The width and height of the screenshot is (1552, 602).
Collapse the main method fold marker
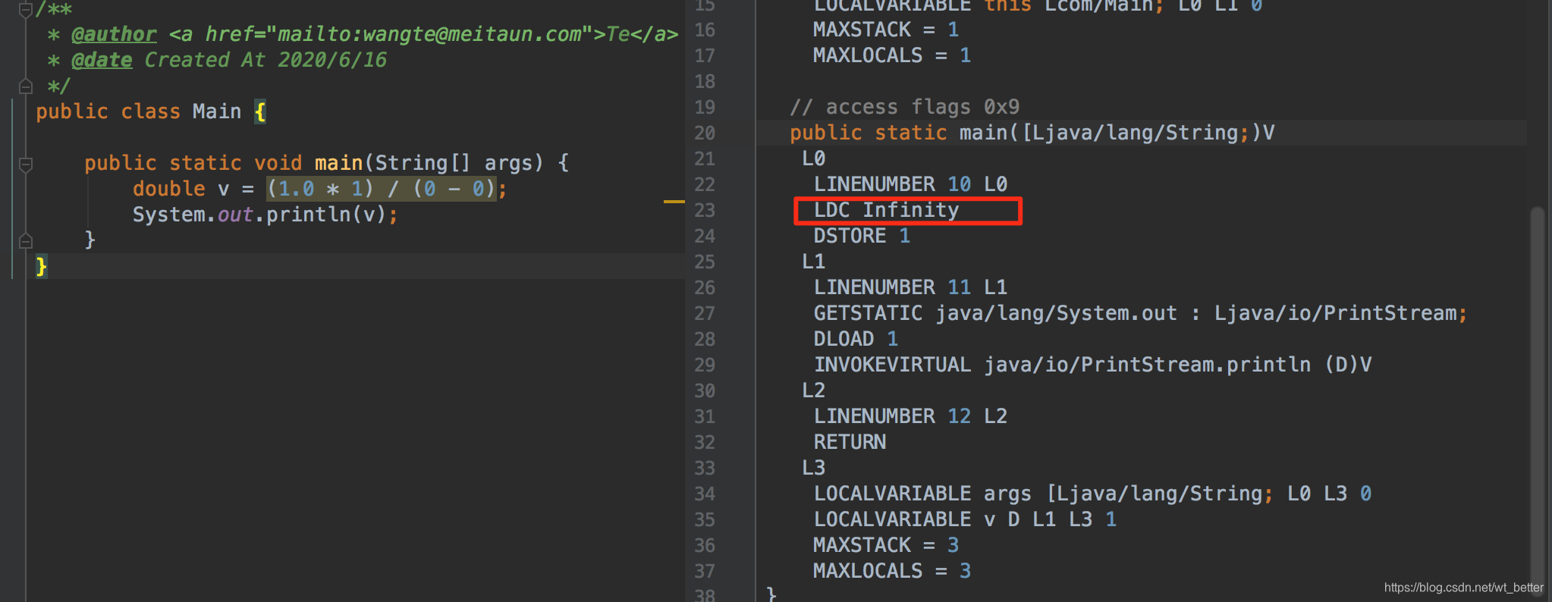coord(25,163)
